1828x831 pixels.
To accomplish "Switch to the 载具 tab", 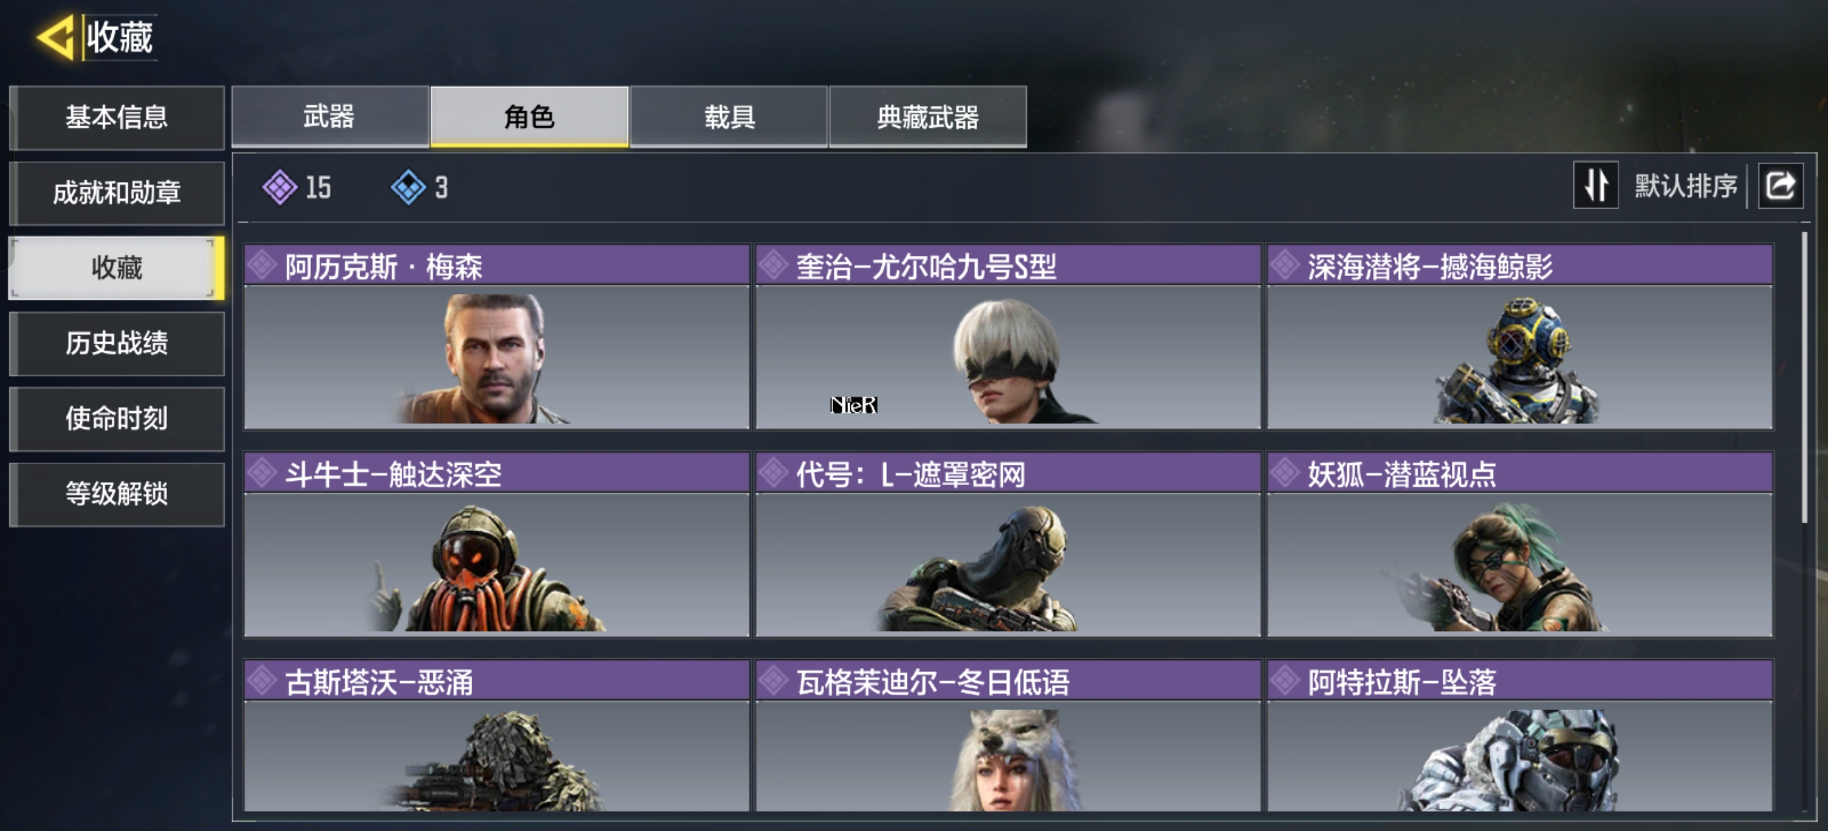I will coord(729,116).
